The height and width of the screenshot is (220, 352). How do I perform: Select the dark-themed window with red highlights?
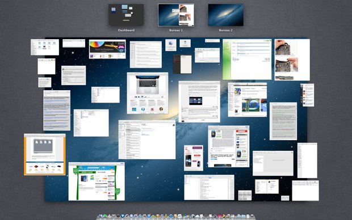pyautogui.click(x=182, y=64)
